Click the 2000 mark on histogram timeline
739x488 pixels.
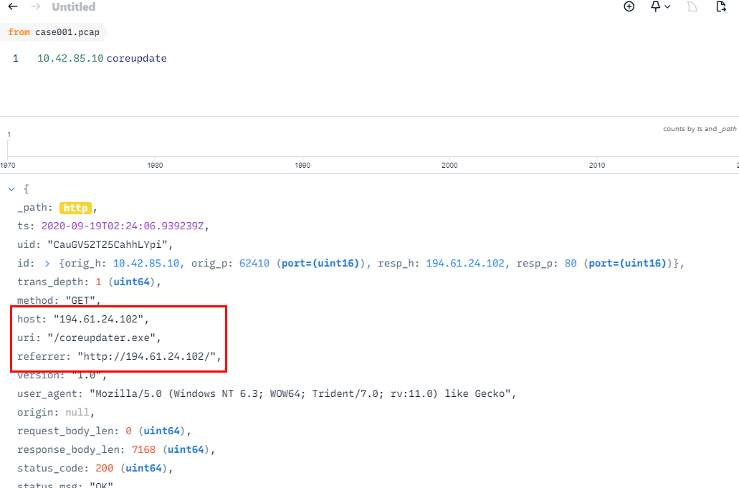pyautogui.click(x=449, y=166)
